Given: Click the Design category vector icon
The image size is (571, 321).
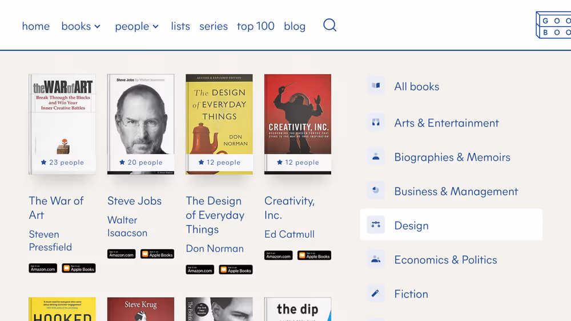Looking at the screenshot, I should 376,225.
